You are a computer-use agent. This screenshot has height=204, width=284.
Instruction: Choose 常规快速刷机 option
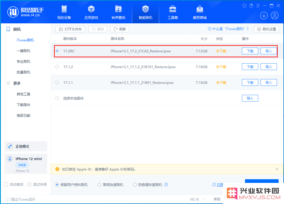pyautogui.click(x=99, y=185)
